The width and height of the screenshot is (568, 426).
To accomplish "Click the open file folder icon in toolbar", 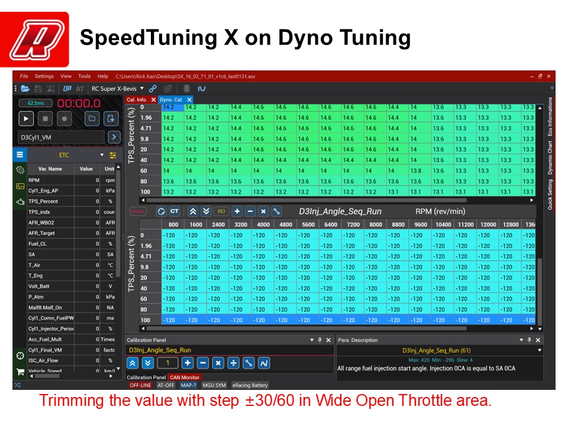I will coord(25,88).
